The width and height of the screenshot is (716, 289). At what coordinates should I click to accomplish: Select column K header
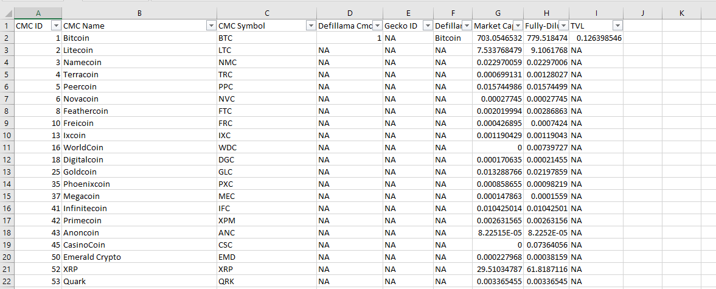click(x=682, y=13)
